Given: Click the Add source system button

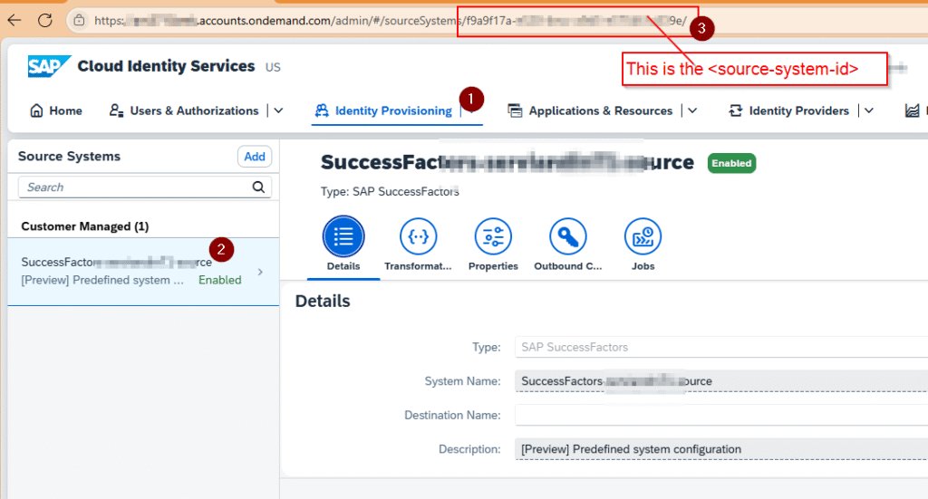Looking at the screenshot, I should [x=255, y=157].
